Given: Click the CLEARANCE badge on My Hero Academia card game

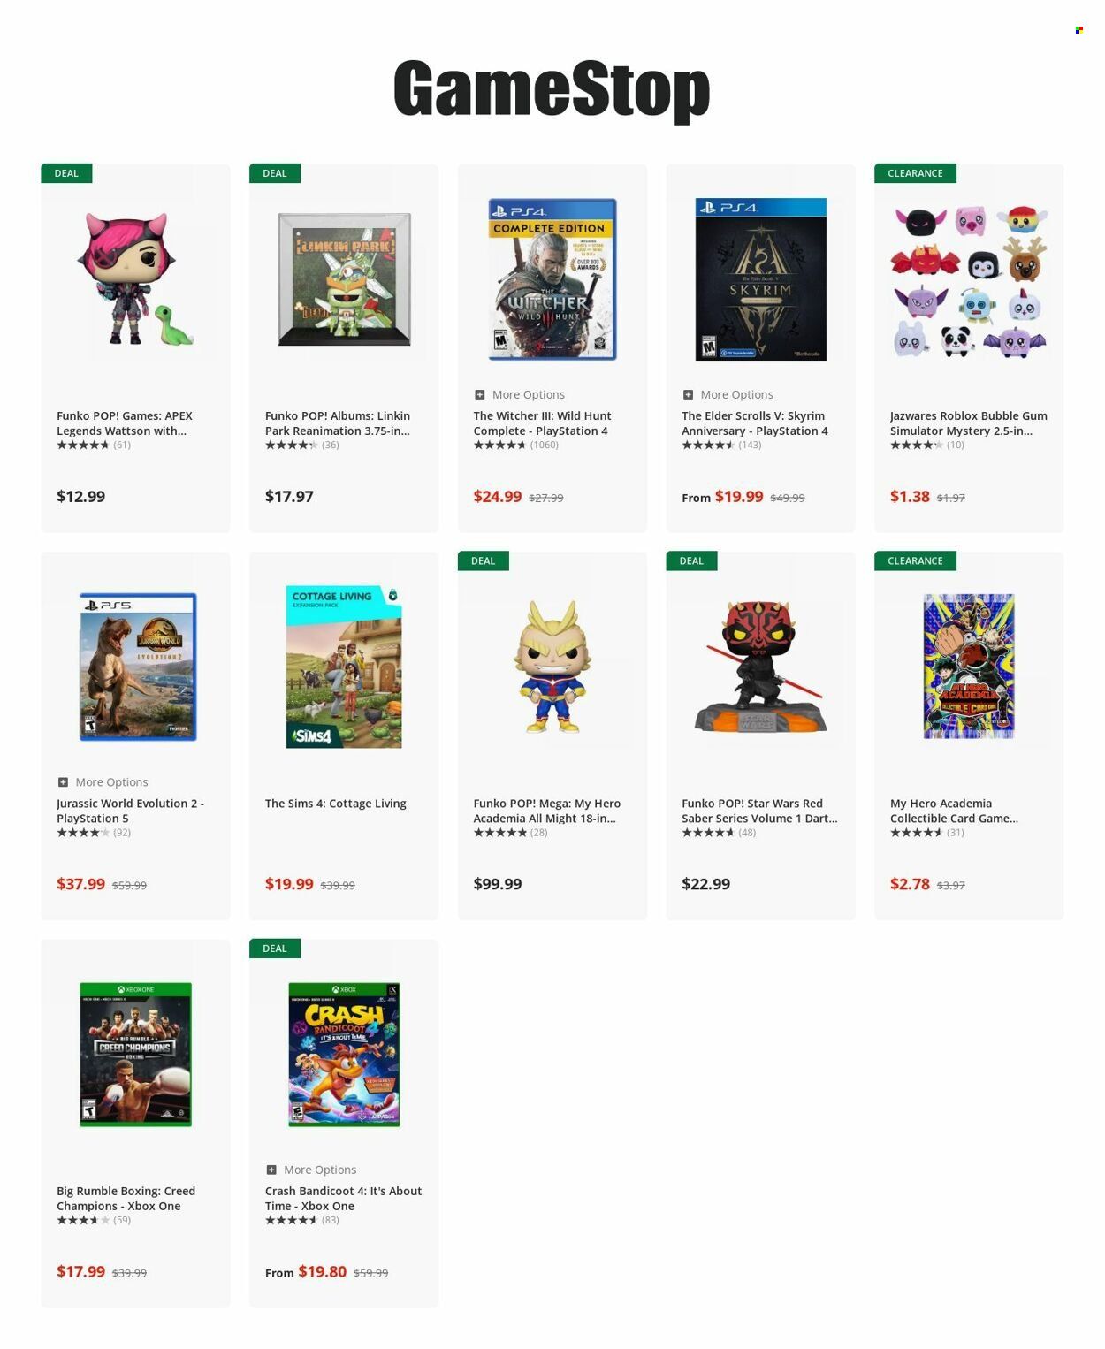Looking at the screenshot, I should pyautogui.click(x=915, y=560).
